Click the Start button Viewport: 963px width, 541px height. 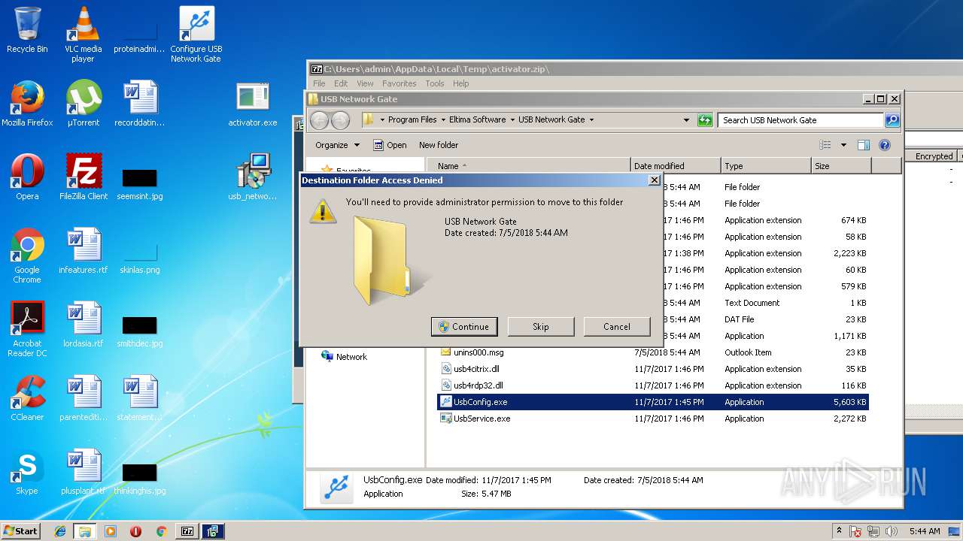(x=20, y=531)
